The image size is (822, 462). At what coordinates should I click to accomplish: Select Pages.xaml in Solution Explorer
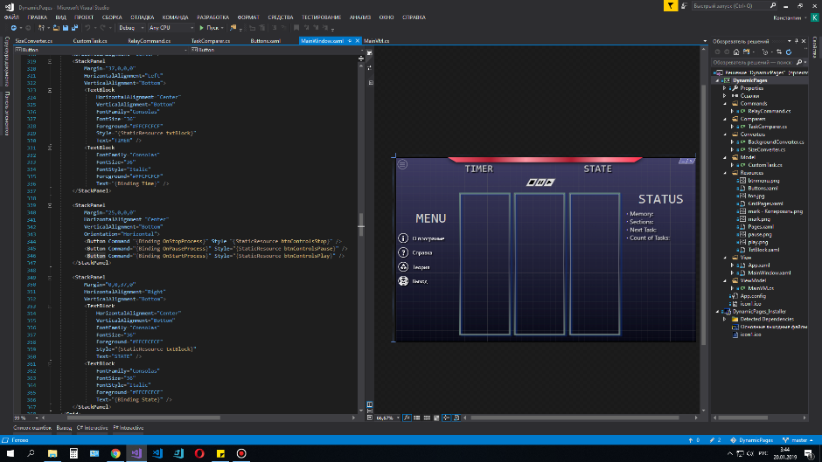click(759, 226)
